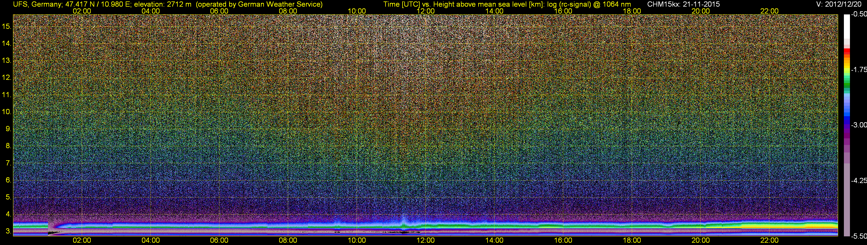Click the vertical color scale bar
Image resolution: width=867 pixels, height=245 pixels.
[x=847, y=125]
